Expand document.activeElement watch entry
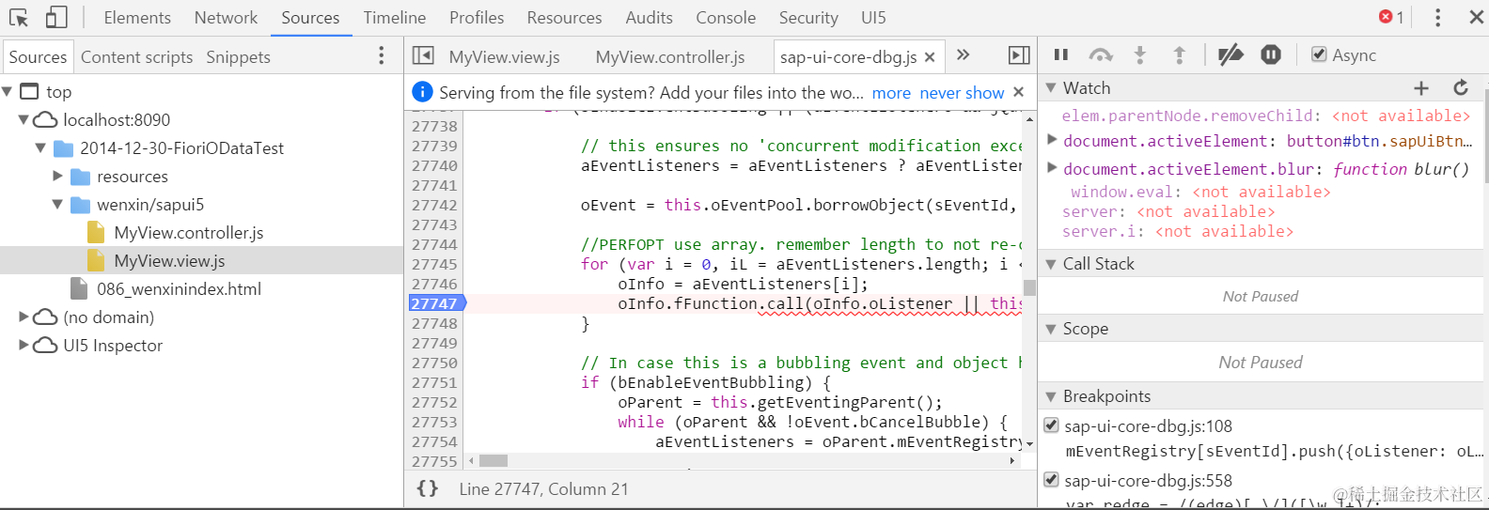Viewport: 1489px width, 510px height. pyautogui.click(x=1053, y=140)
